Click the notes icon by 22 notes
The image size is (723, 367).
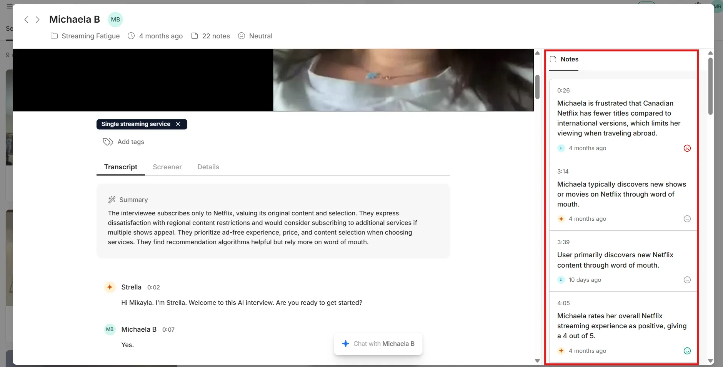[x=195, y=36]
